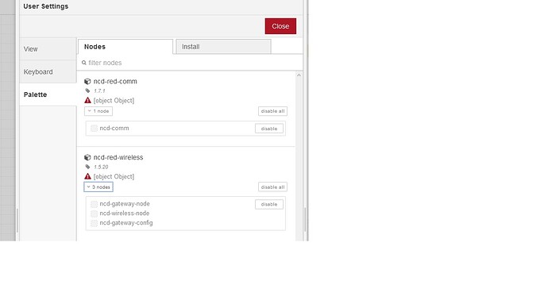
Task: Click the ncd-red-wireless package name
Action: pyautogui.click(x=118, y=157)
